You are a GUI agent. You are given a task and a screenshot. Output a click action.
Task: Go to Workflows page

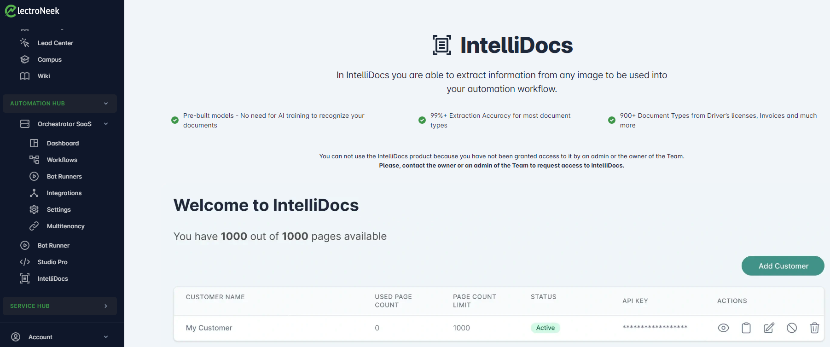(62, 160)
